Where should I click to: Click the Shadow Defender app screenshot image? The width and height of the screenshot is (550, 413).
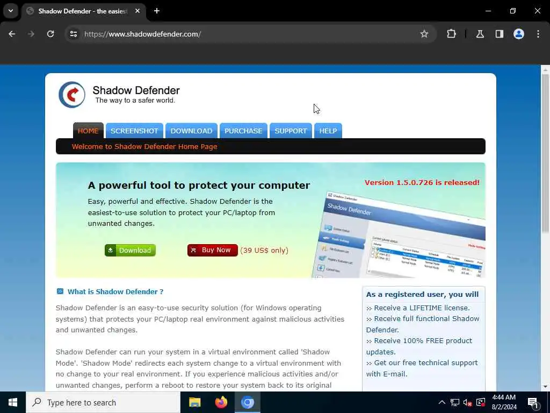tap(399, 234)
